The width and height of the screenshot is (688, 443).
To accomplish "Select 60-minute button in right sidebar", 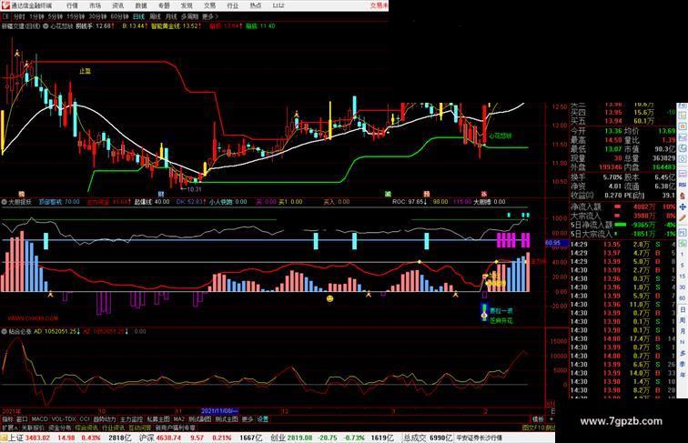I will click(683, 298).
